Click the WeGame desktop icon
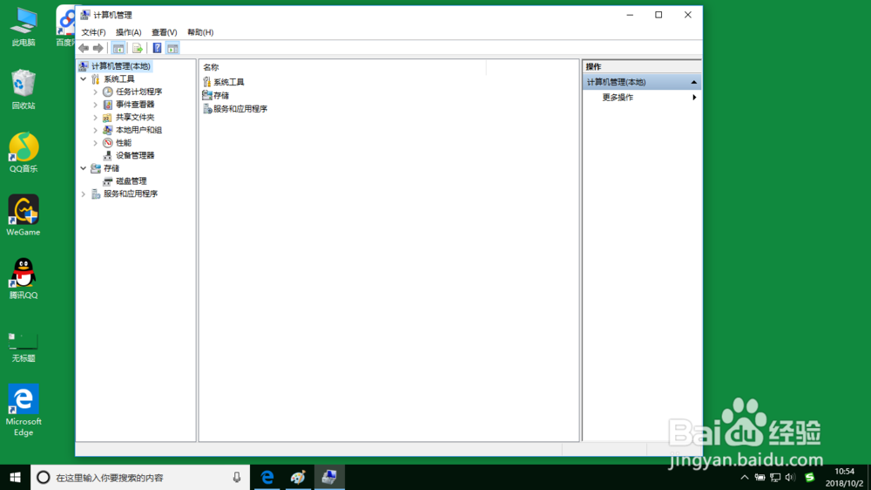The height and width of the screenshot is (490, 871). (x=24, y=216)
